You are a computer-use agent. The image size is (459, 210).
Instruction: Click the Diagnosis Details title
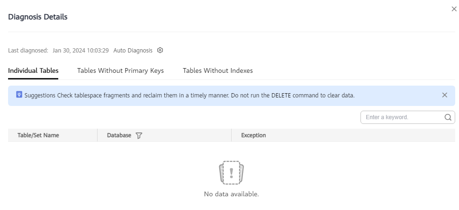click(38, 17)
